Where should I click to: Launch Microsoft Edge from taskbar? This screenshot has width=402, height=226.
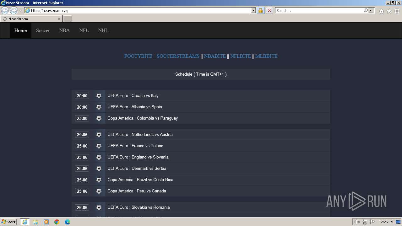68,222
